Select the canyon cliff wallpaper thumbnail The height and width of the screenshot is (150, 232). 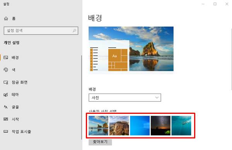(119, 125)
